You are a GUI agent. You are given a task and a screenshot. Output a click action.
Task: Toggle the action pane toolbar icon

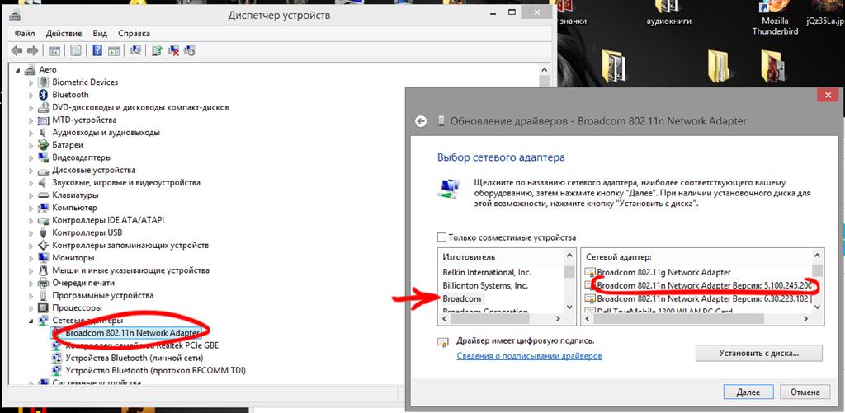[113, 50]
